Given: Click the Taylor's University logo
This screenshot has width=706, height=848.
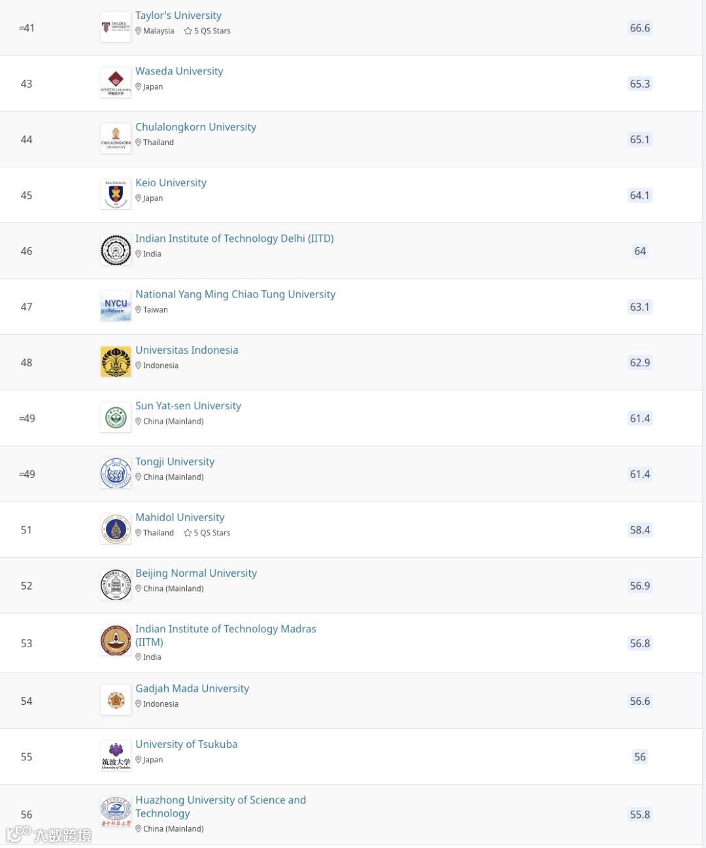Looking at the screenshot, I should tap(116, 27).
